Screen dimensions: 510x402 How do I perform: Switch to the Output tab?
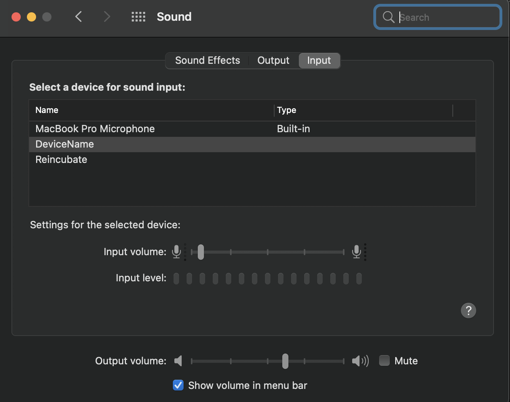(x=273, y=61)
